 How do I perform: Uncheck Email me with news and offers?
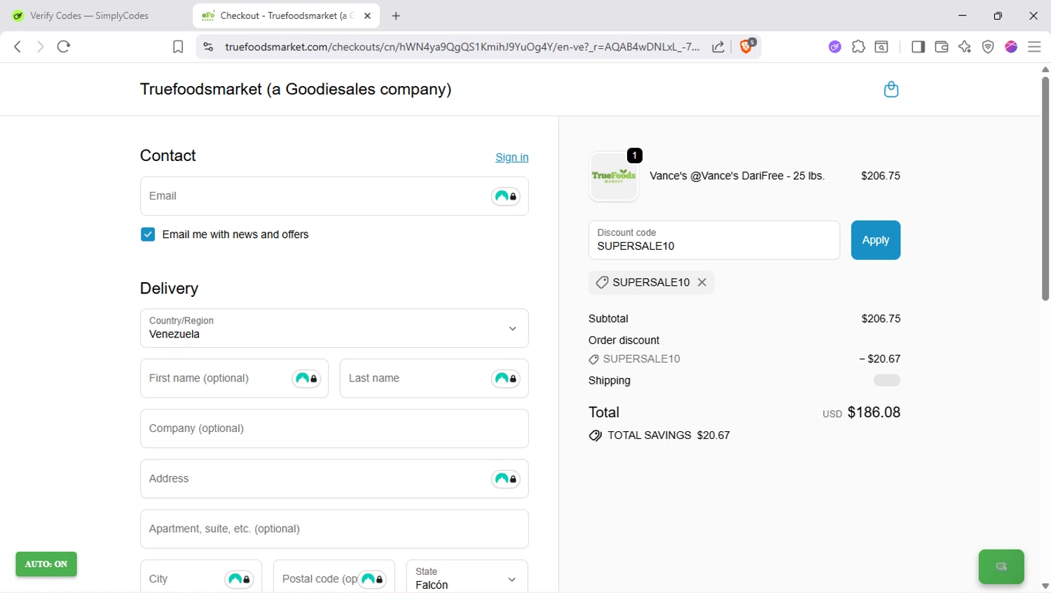point(148,235)
